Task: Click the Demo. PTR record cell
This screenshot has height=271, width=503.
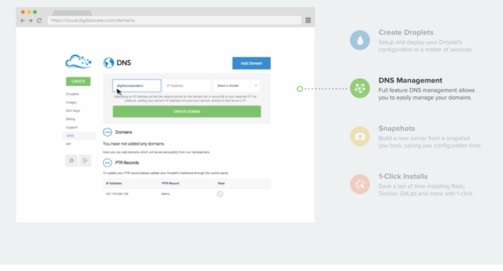Action: (x=166, y=193)
